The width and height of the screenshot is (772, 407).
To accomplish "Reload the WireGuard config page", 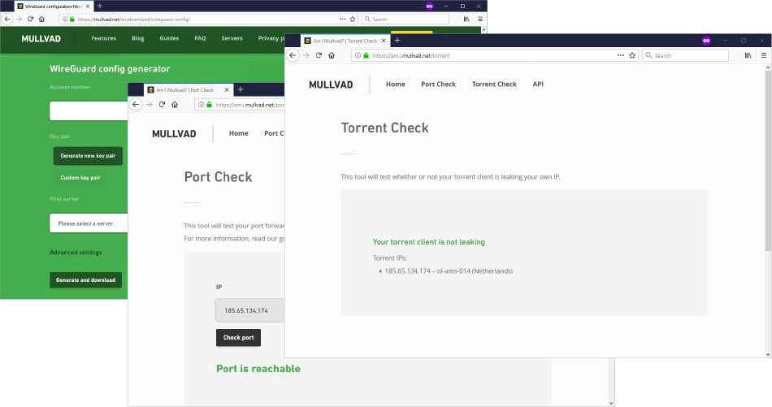I will (x=30, y=19).
